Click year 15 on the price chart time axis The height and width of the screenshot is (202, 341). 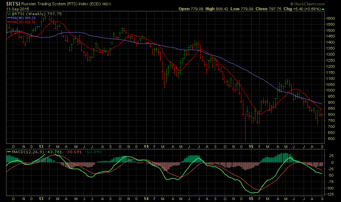click(x=251, y=147)
